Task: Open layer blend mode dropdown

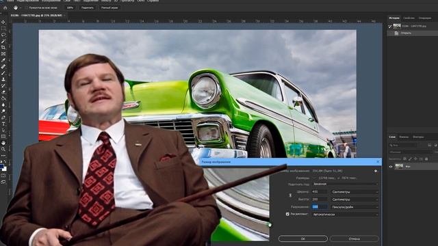Action: pos(411,152)
